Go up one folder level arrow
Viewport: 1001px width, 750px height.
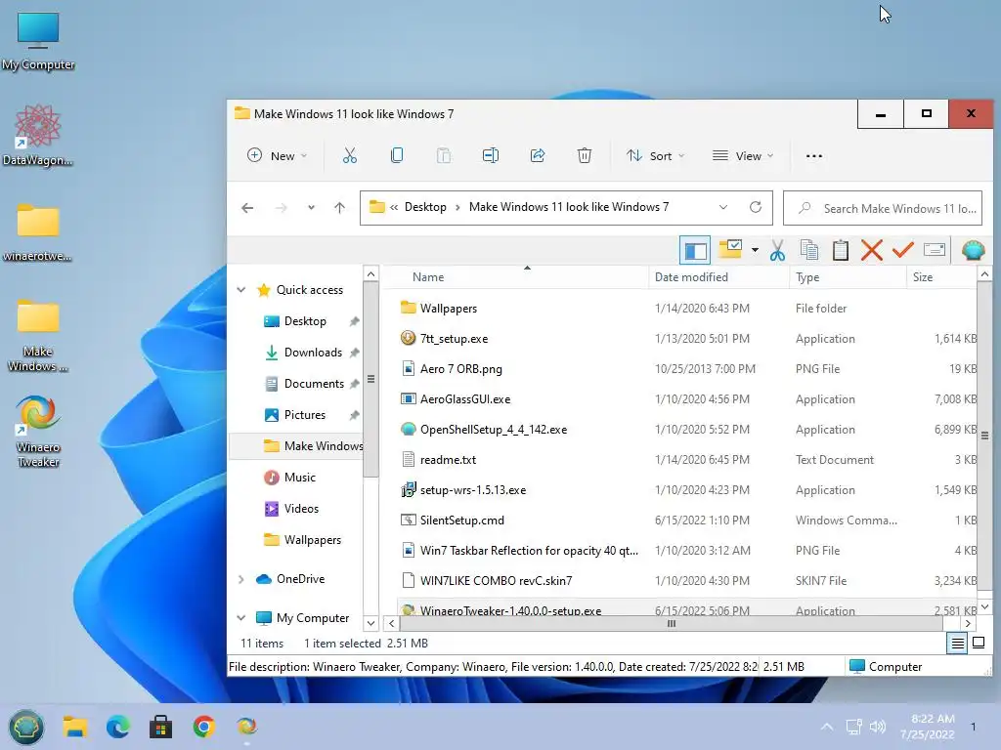click(339, 208)
